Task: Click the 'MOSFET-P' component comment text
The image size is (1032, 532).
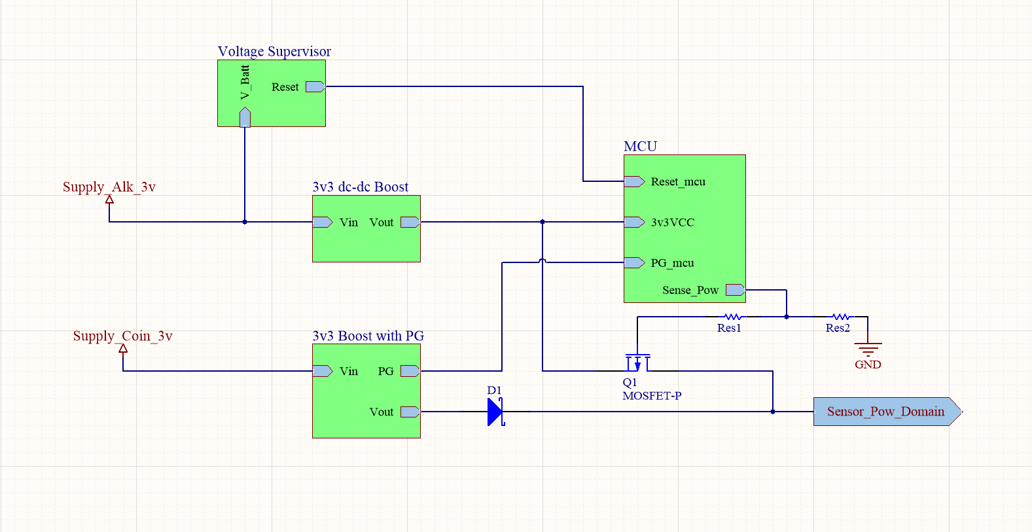Action: tap(652, 396)
